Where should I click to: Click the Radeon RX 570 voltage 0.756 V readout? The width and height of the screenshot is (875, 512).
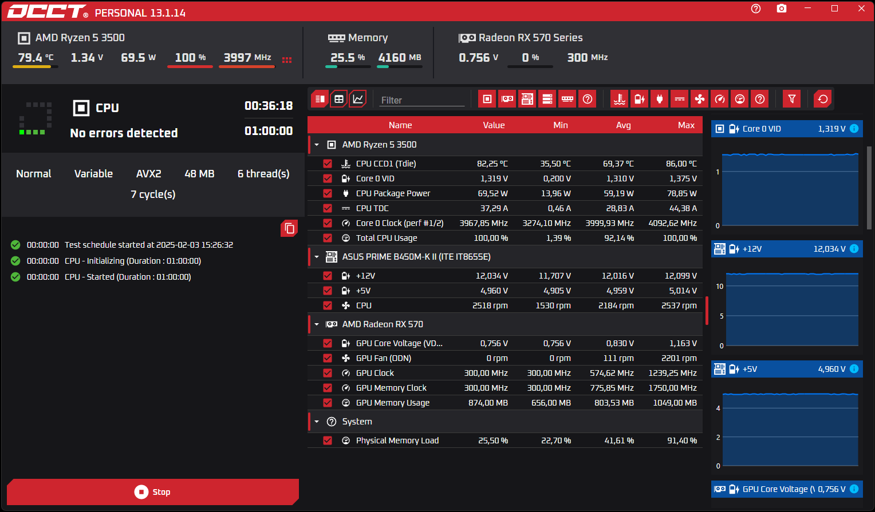(x=479, y=57)
